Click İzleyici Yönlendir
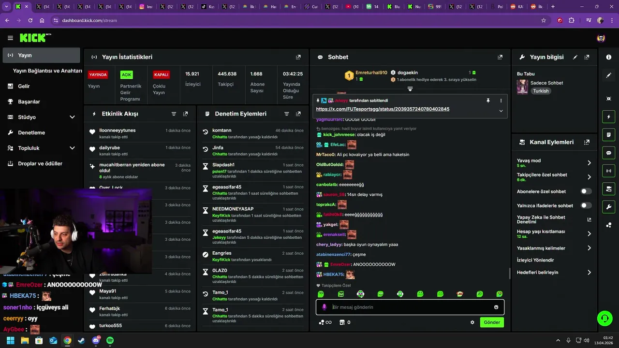The image size is (619, 348). [535, 260]
